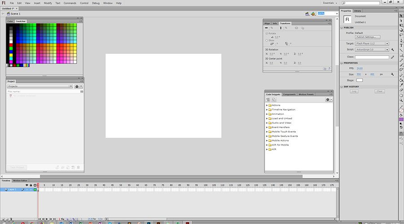404x224 pixels.
Task: Open the zoom percentage dropdown
Action: pos(337,13)
